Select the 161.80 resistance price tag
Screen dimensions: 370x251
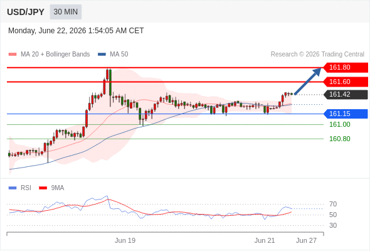tap(346, 68)
